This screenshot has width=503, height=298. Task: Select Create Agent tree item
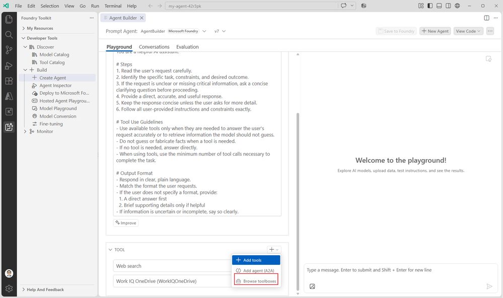coord(57,78)
